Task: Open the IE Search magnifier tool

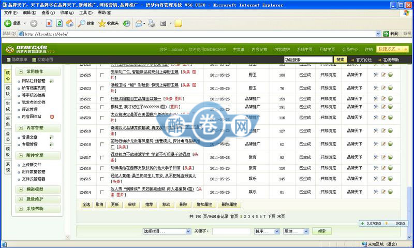Action: click(82, 23)
